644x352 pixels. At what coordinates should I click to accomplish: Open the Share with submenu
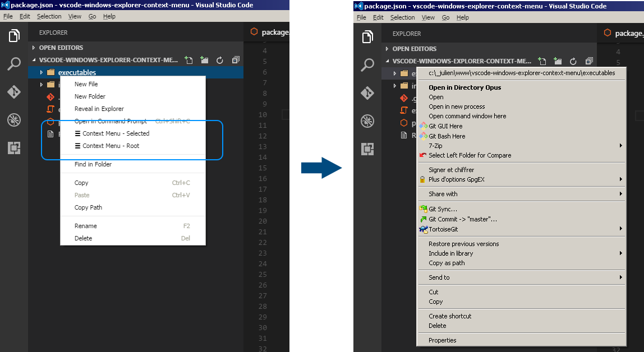coord(522,193)
